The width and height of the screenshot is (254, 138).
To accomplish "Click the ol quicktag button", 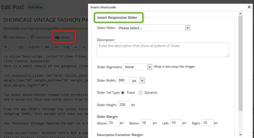I will pyautogui.click(x=84, y=47).
